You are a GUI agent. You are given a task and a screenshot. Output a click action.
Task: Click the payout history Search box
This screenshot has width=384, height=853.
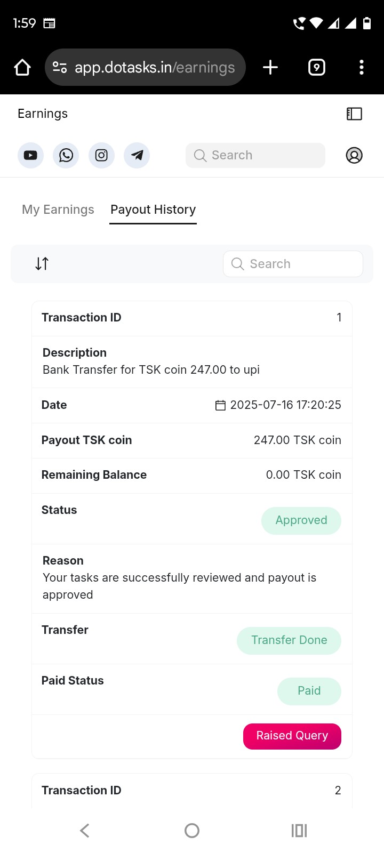(293, 264)
